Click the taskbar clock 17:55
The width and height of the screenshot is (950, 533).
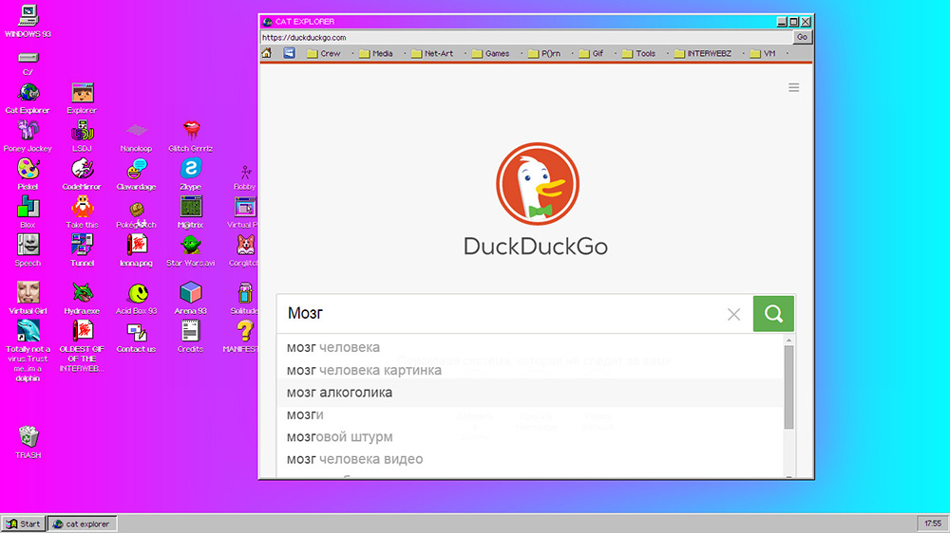(x=933, y=524)
